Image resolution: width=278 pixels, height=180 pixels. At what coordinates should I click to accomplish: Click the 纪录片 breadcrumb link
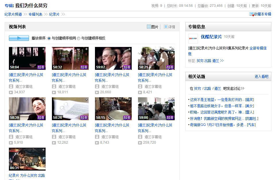tap(54, 14)
